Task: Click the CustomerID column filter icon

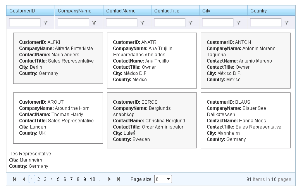Action: pos(46,23)
